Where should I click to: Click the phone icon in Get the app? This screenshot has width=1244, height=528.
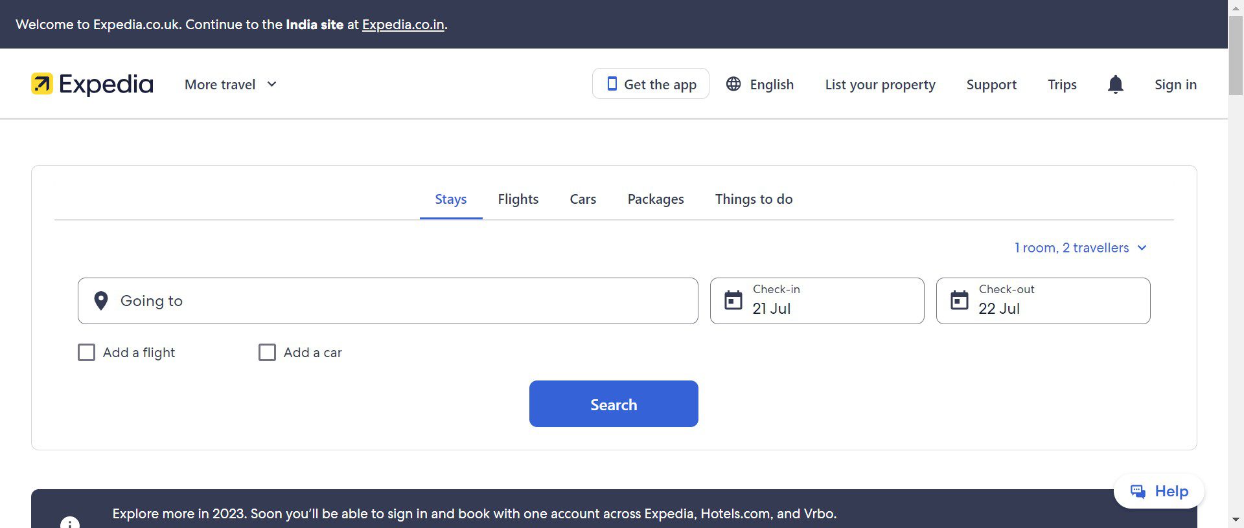coord(612,84)
